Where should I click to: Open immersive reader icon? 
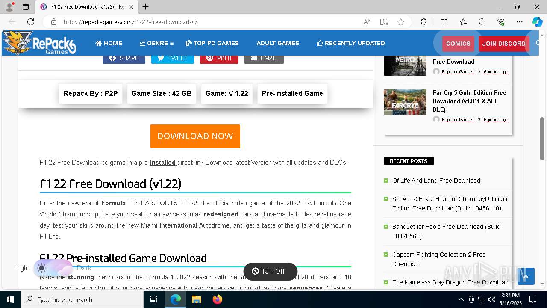click(x=384, y=22)
